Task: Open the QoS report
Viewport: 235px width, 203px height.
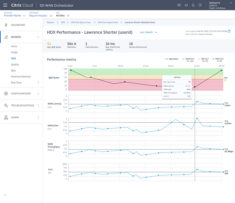Action: (13, 71)
